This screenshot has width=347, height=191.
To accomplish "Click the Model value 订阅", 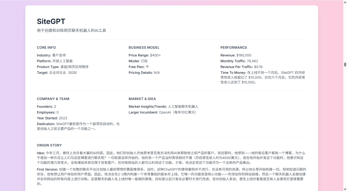I will tap(144, 61).
